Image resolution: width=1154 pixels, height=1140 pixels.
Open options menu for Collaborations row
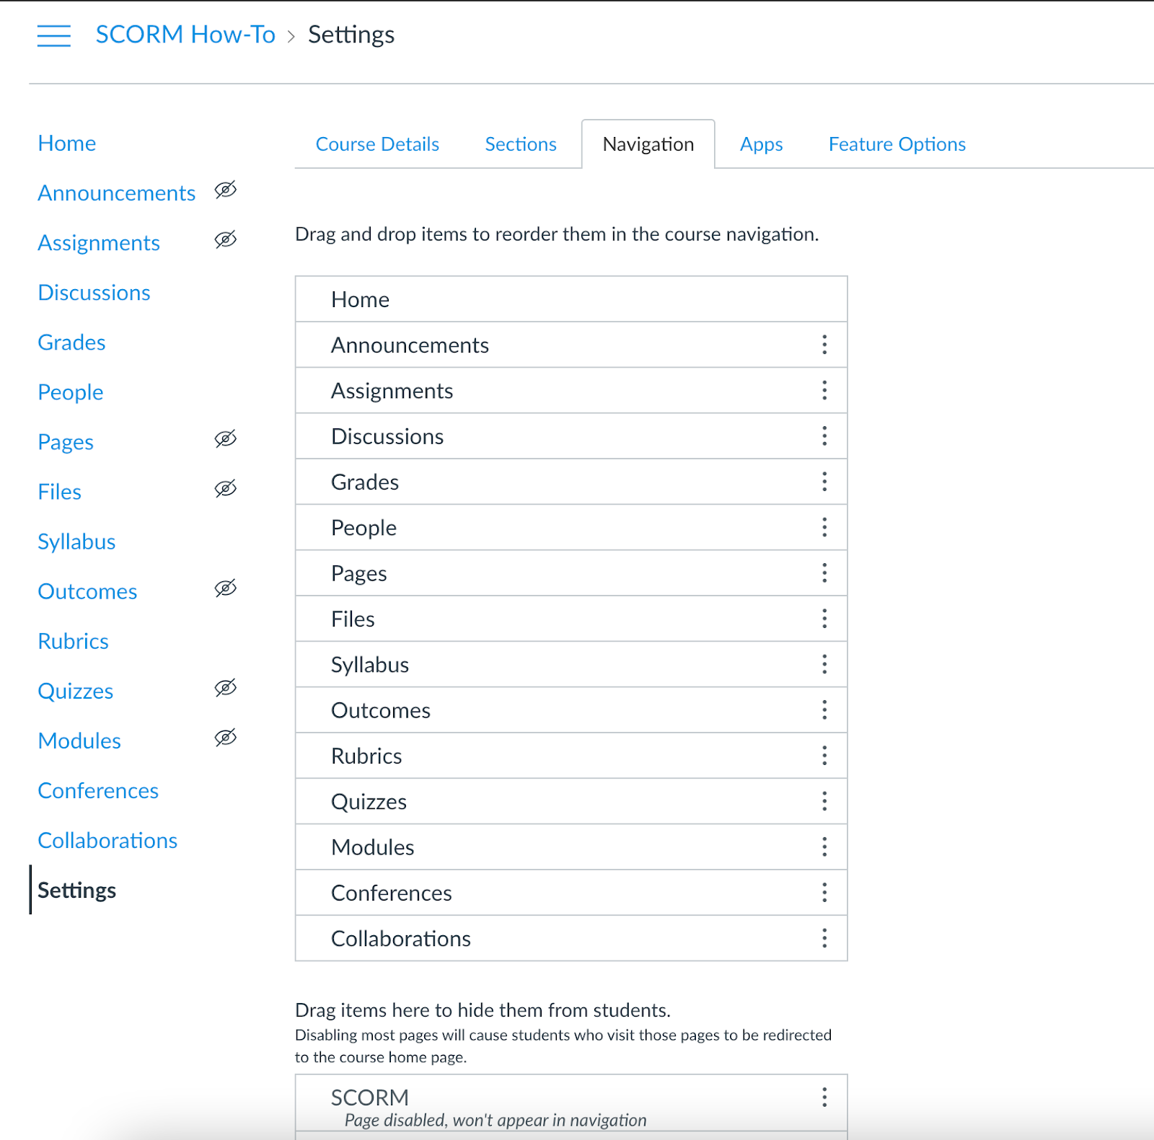pyautogui.click(x=824, y=938)
